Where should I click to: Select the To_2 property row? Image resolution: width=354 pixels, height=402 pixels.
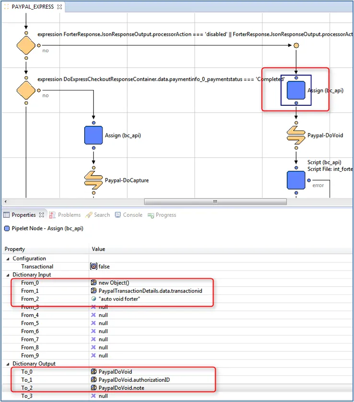(x=177, y=388)
